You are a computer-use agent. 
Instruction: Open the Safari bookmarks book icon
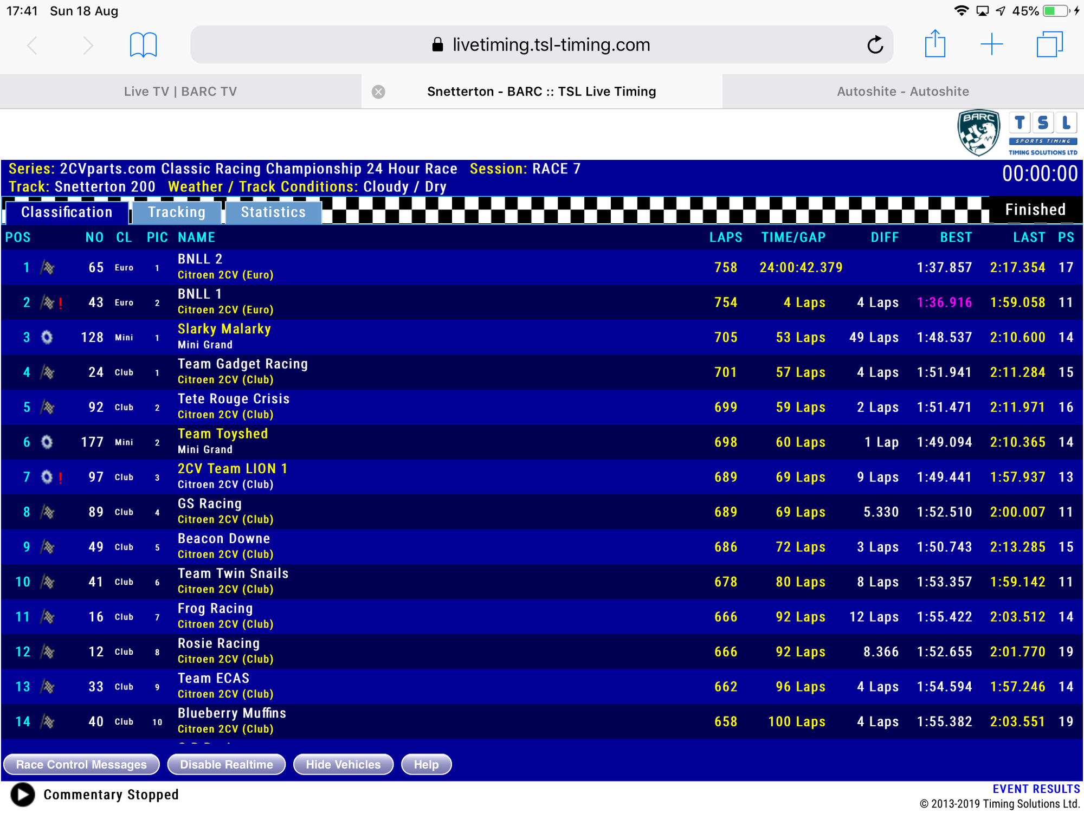tap(143, 45)
